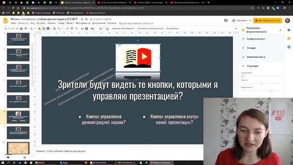Open the 'Слайд' menu
293x165 pixels.
61,23
